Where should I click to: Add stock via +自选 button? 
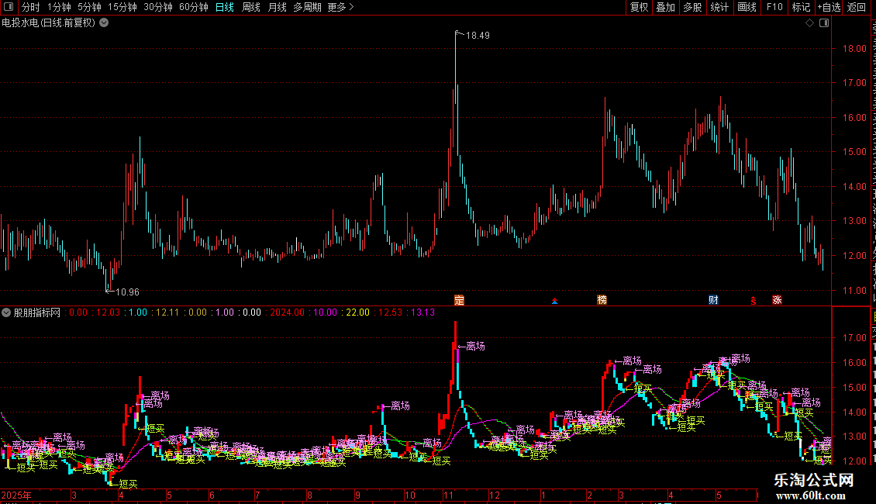coord(829,7)
